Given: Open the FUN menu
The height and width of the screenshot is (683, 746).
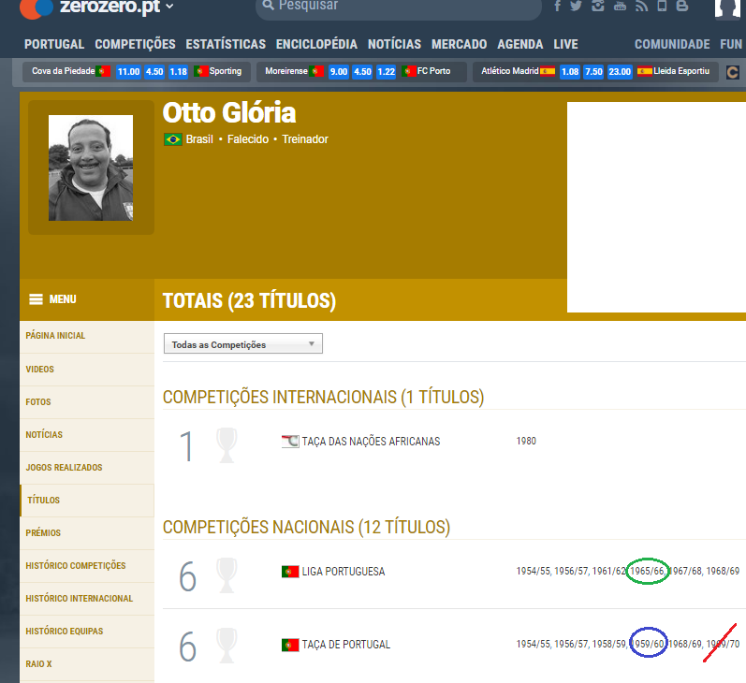Looking at the screenshot, I should (731, 44).
